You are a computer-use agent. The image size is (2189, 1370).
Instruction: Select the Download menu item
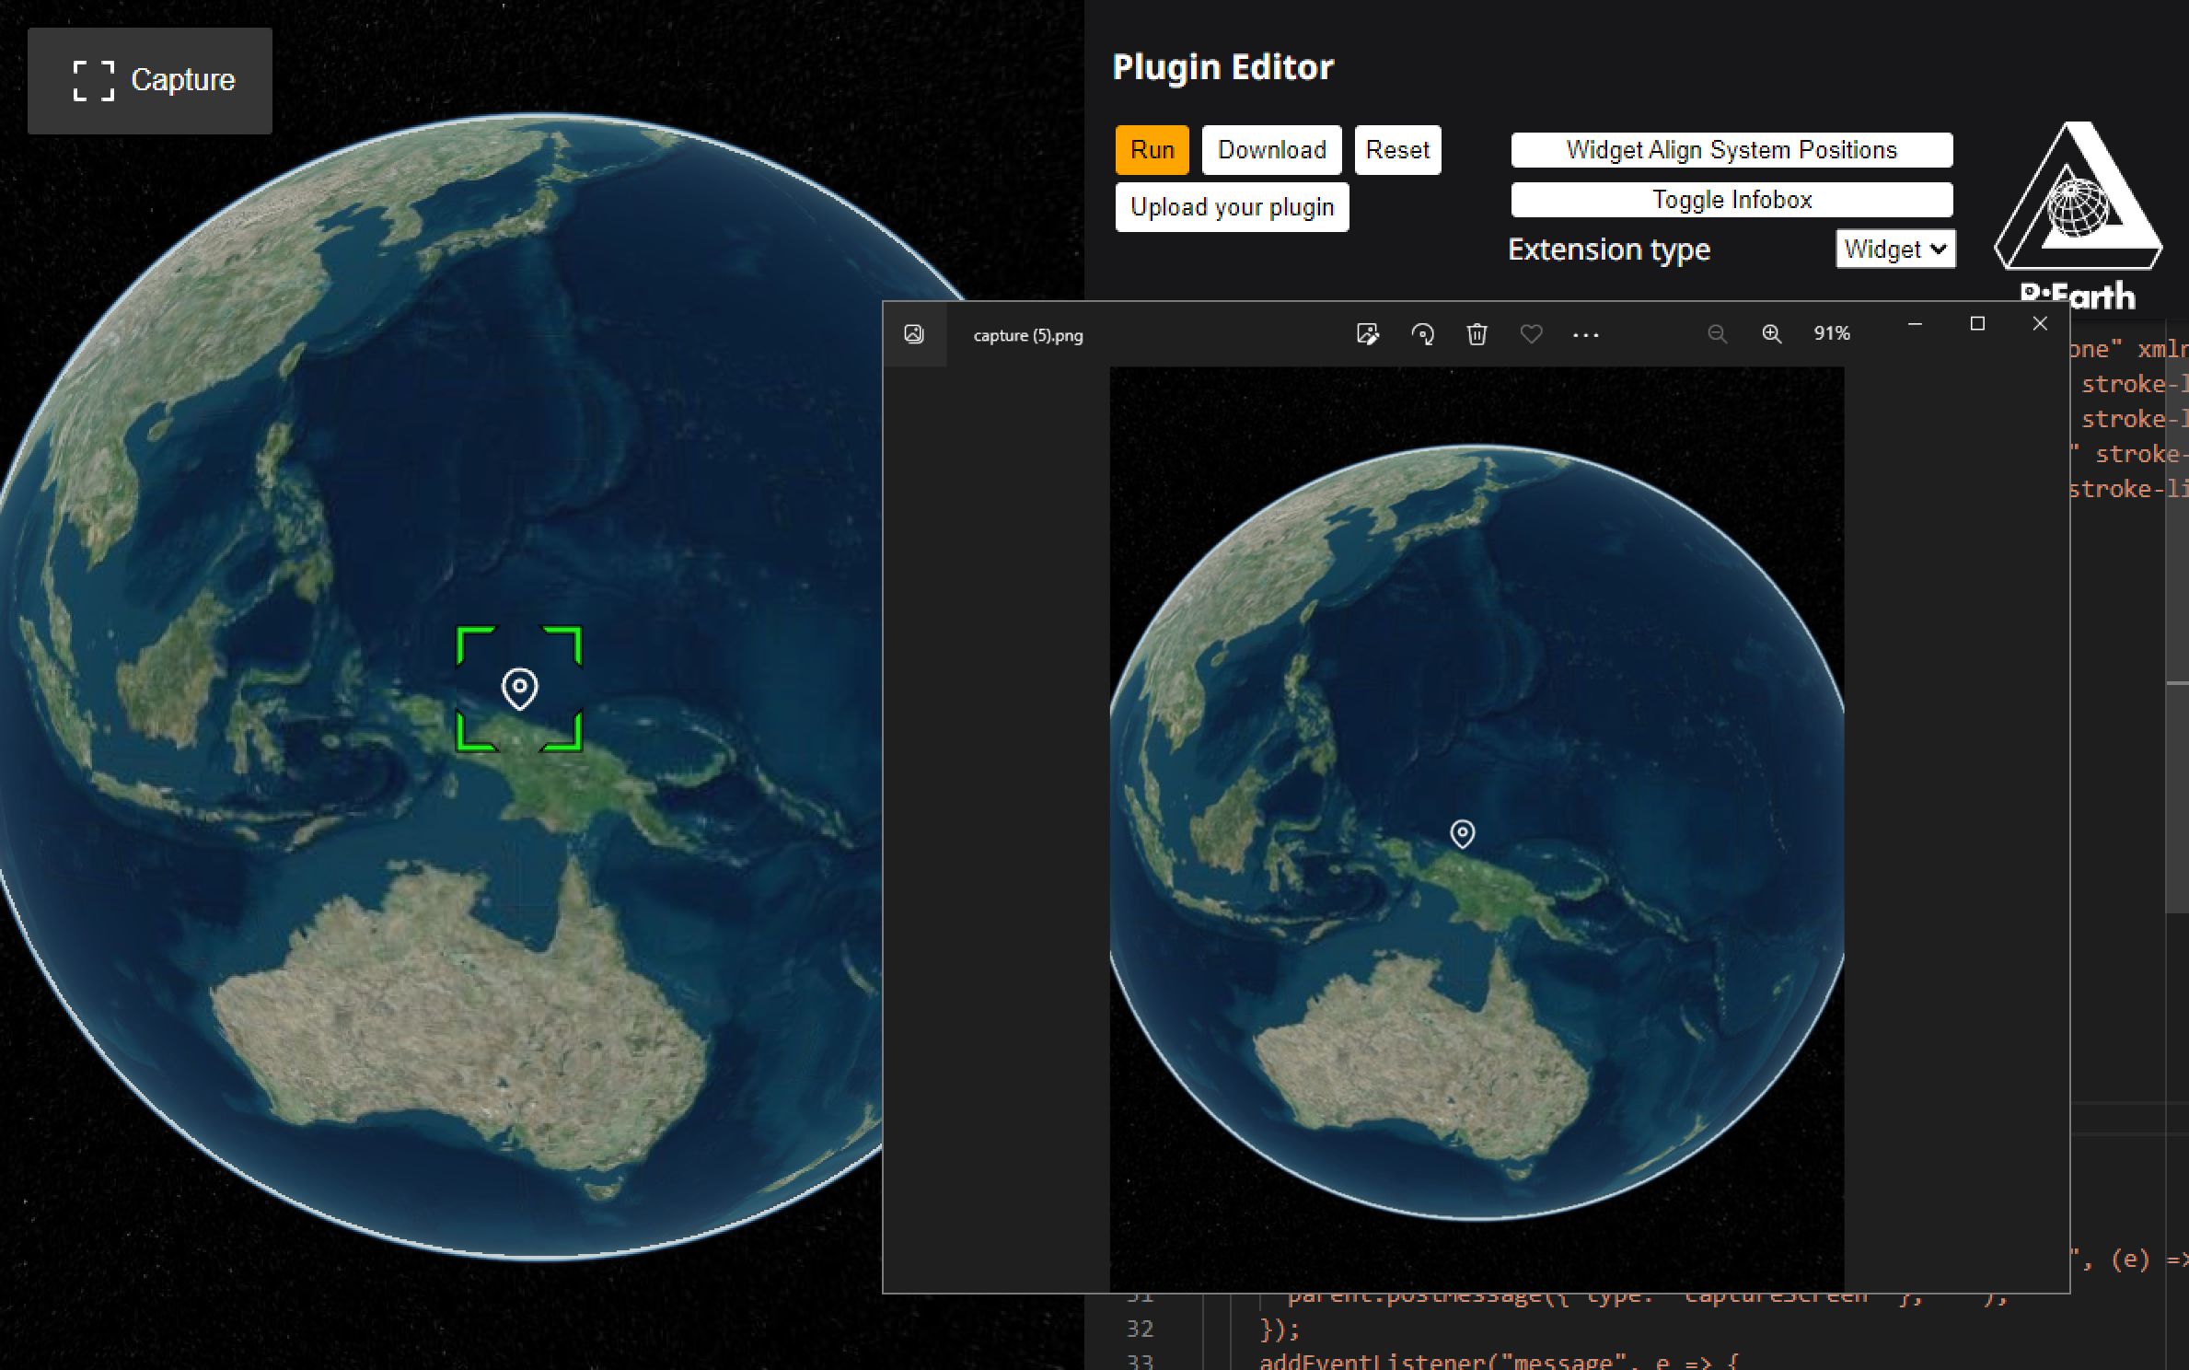pyautogui.click(x=1270, y=148)
